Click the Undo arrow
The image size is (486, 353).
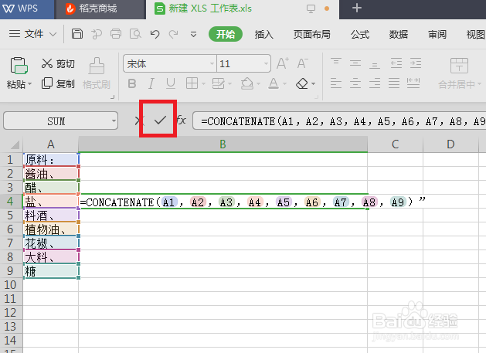tap(155, 34)
